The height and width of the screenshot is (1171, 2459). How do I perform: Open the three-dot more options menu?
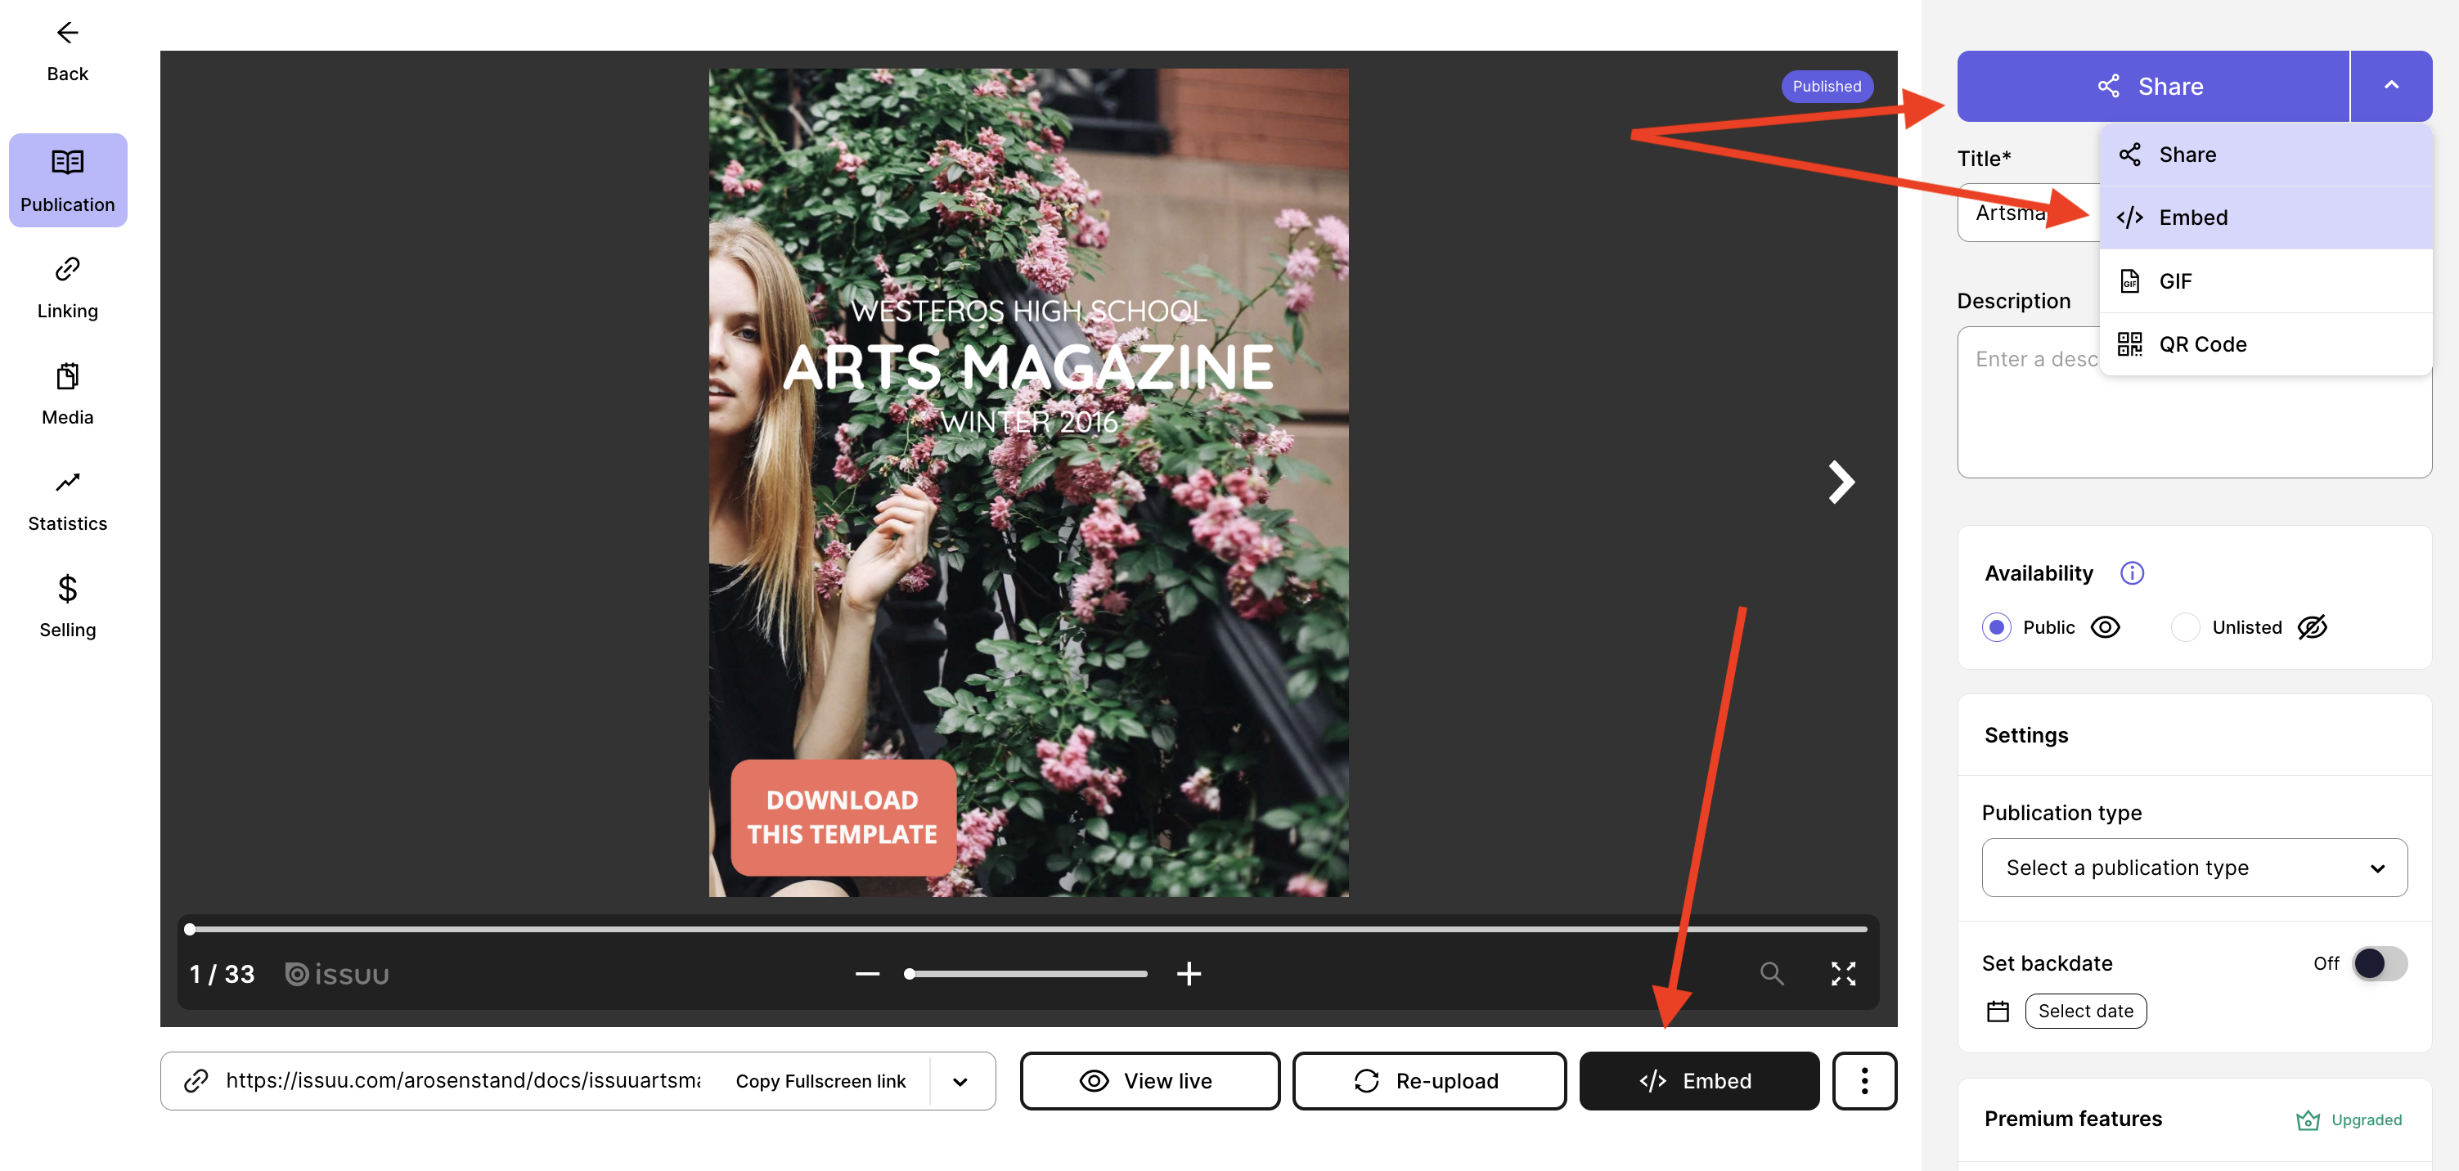(1864, 1080)
